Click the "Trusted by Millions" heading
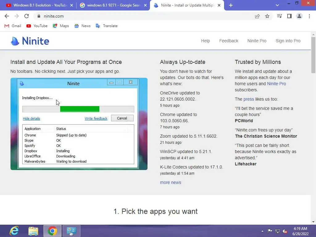The width and height of the screenshot is (316, 237). pyautogui.click(x=258, y=62)
